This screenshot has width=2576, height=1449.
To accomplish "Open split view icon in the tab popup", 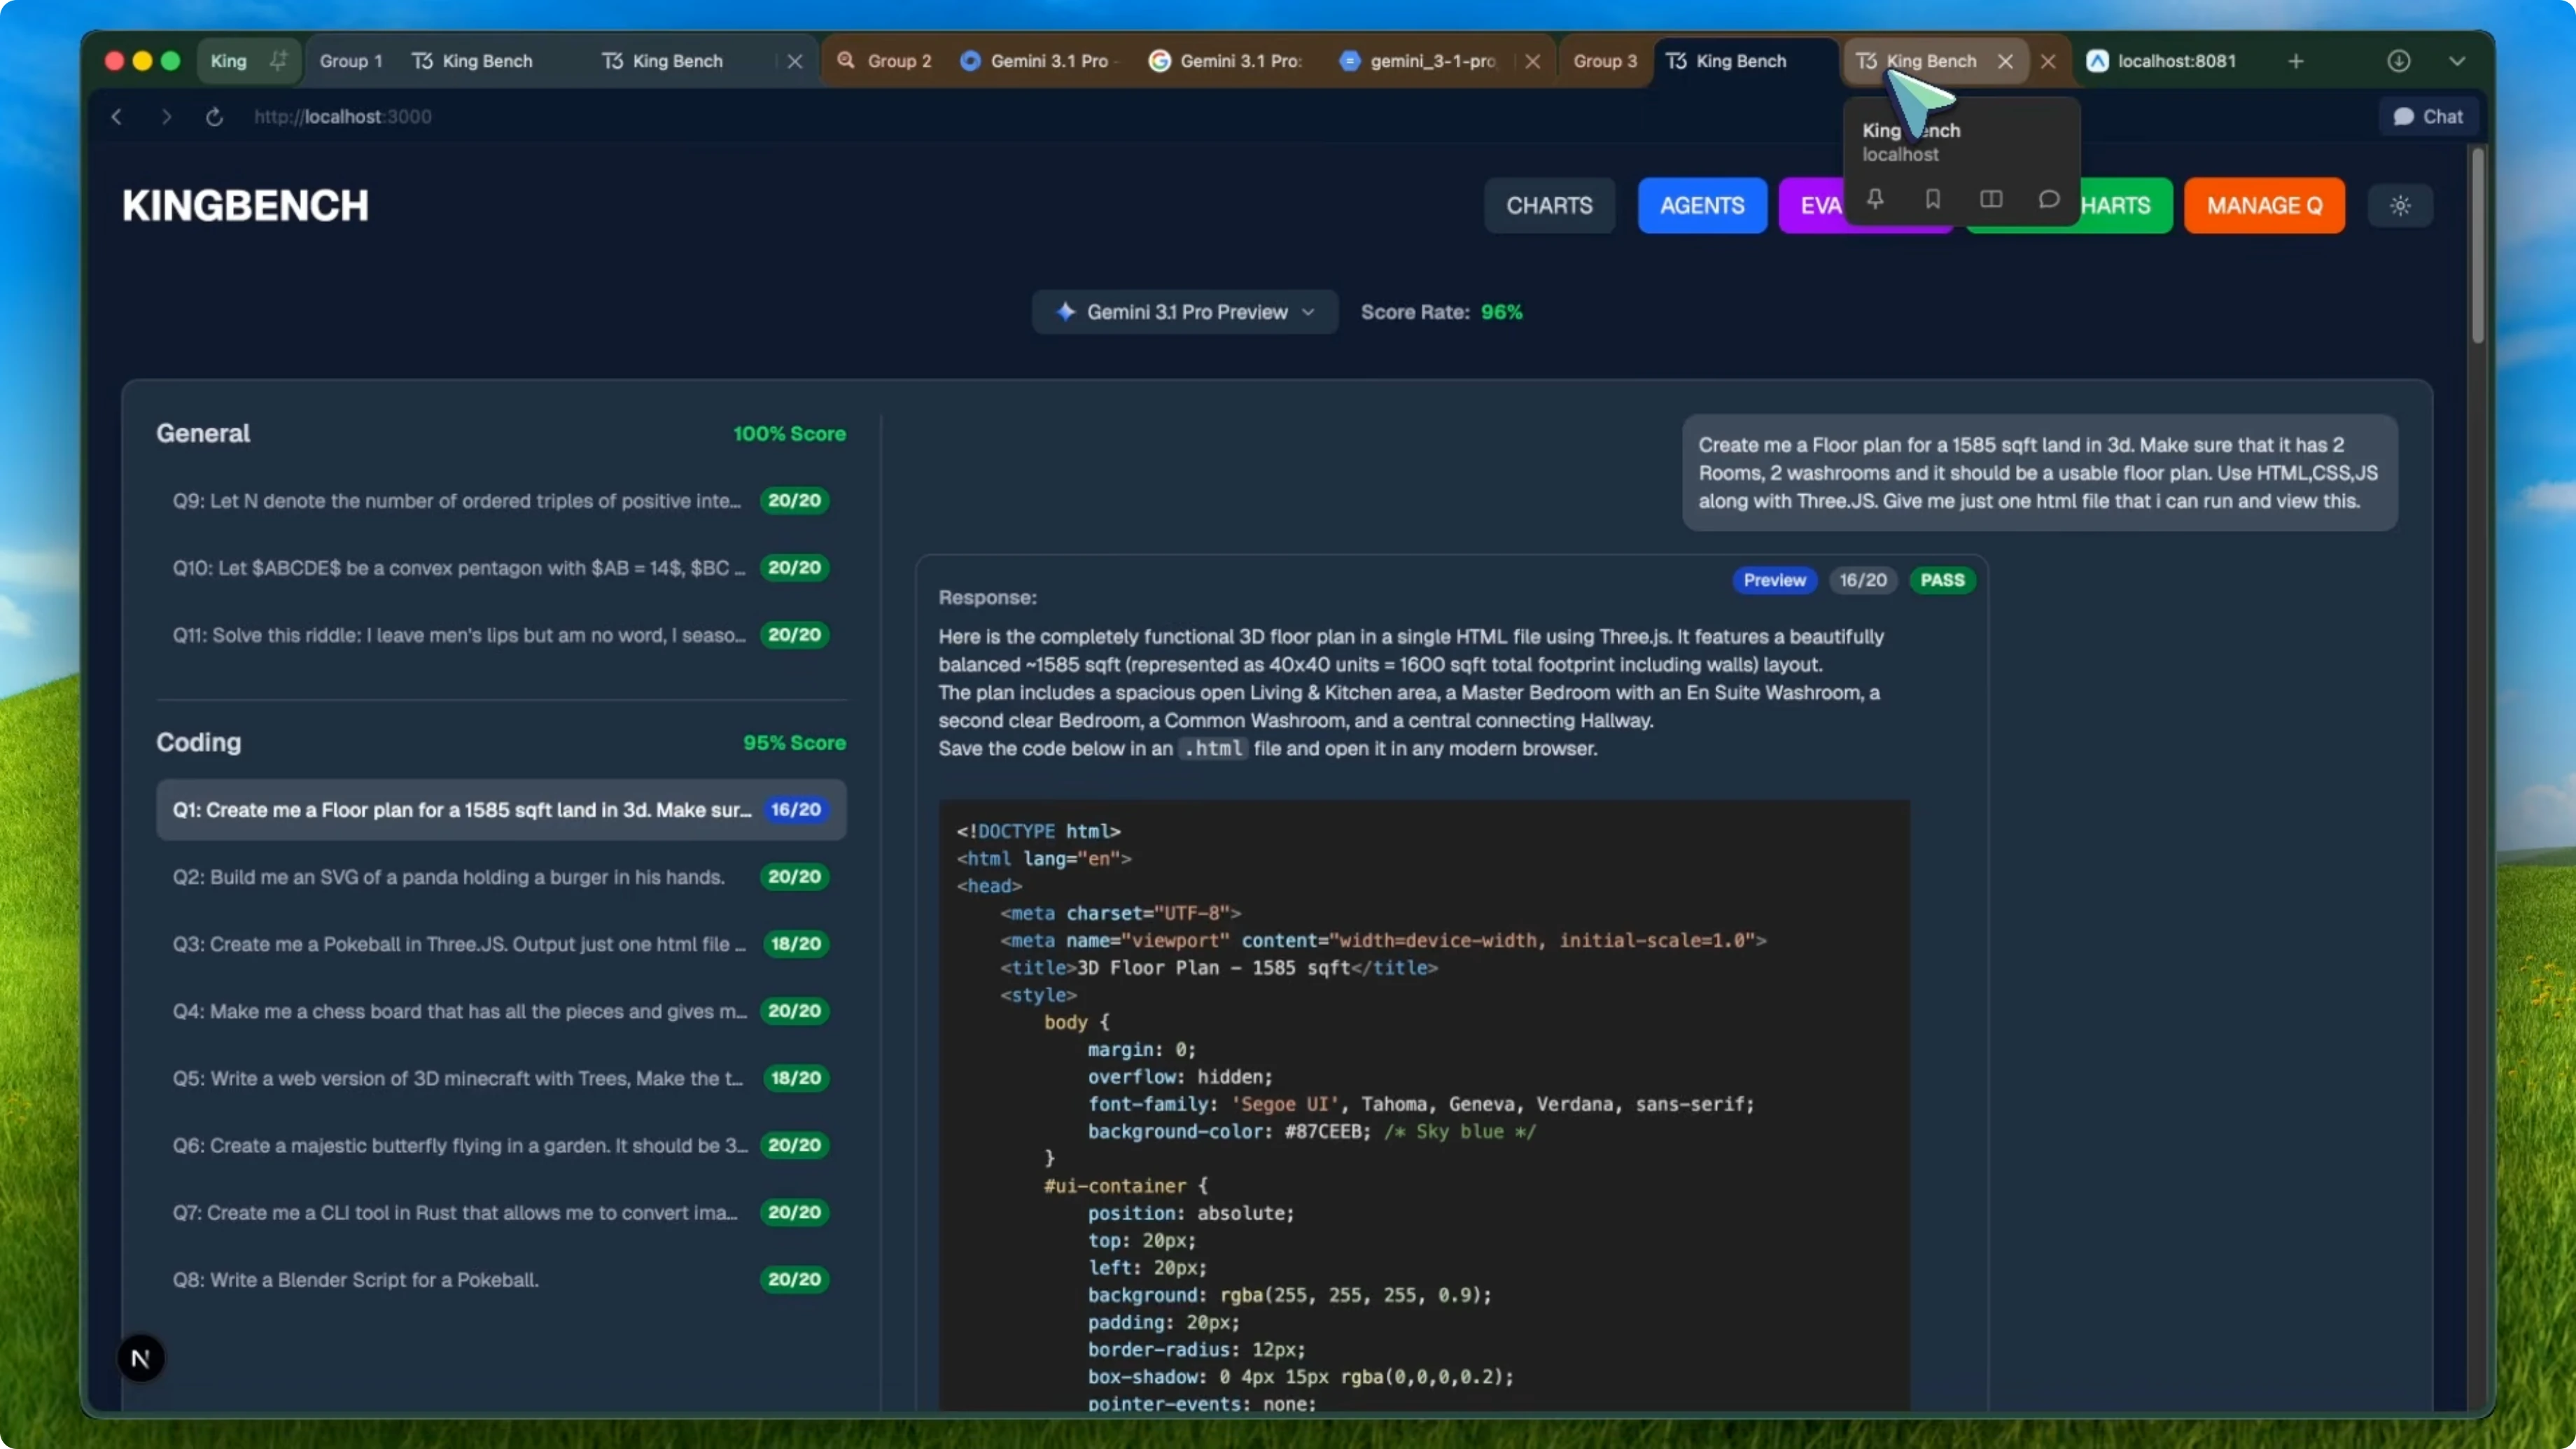I will pyautogui.click(x=1990, y=199).
